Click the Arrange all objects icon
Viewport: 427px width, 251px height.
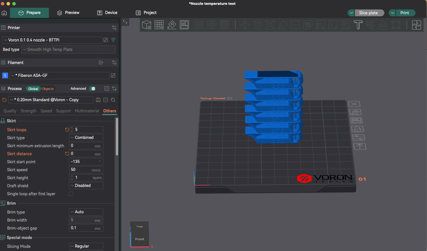[184, 25]
